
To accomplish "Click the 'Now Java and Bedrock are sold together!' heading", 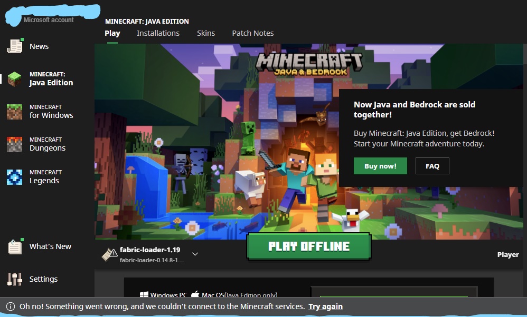I will tap(415, 110).
